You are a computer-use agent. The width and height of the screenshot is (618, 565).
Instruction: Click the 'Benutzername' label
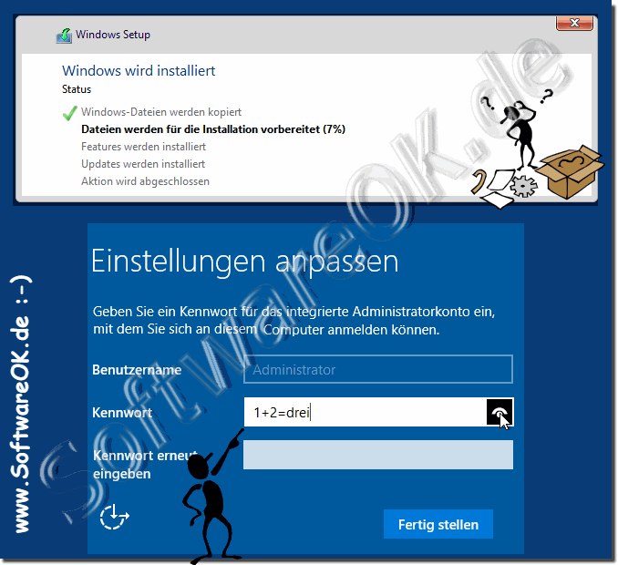[x=137, y=370]
